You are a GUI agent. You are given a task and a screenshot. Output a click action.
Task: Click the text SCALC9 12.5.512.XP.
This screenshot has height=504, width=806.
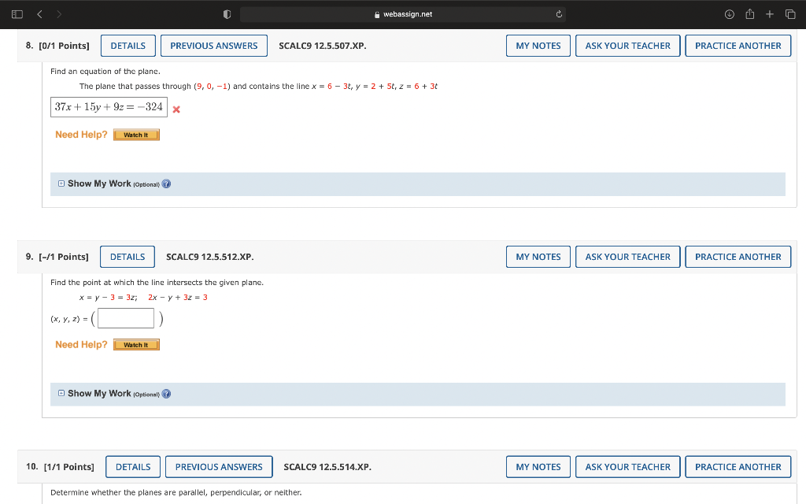click(209, 257)
